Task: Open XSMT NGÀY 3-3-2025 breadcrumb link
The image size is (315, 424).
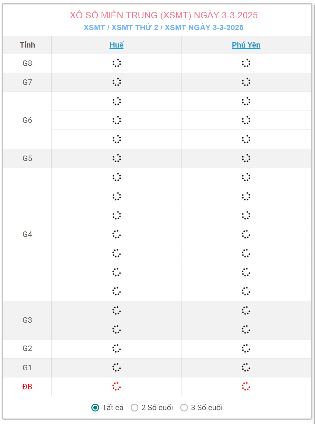Action: click(204, 28)
